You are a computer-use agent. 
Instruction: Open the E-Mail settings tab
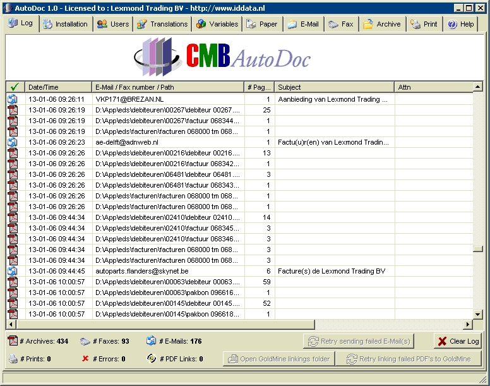[304, 25]
